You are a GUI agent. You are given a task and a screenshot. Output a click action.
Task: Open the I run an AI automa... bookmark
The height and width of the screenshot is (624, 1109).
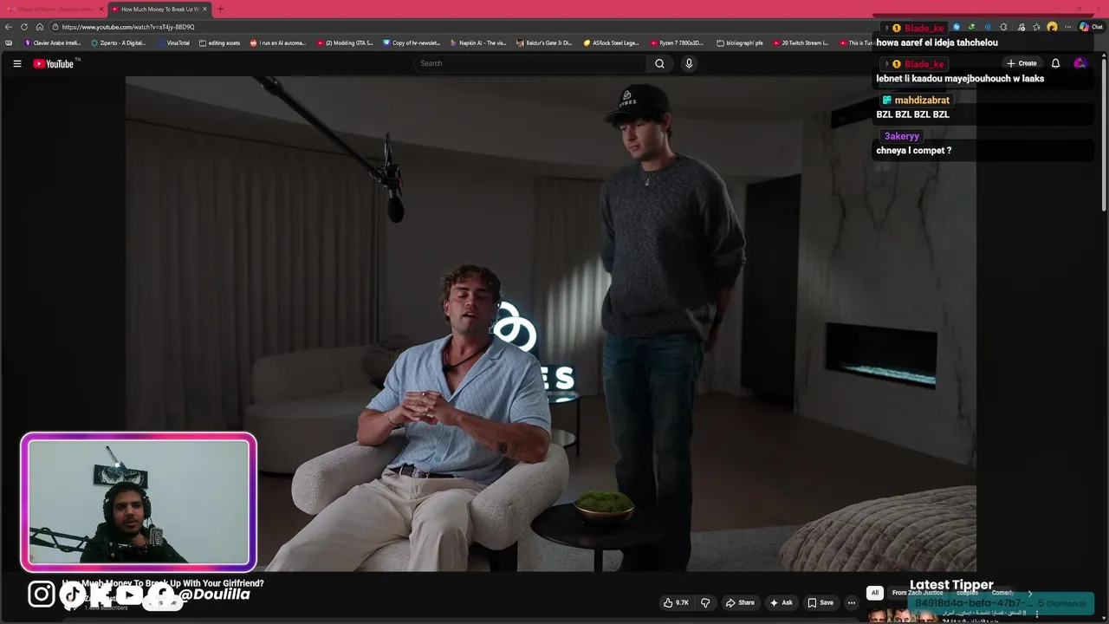pyautogui.click(x=278, y=42)
